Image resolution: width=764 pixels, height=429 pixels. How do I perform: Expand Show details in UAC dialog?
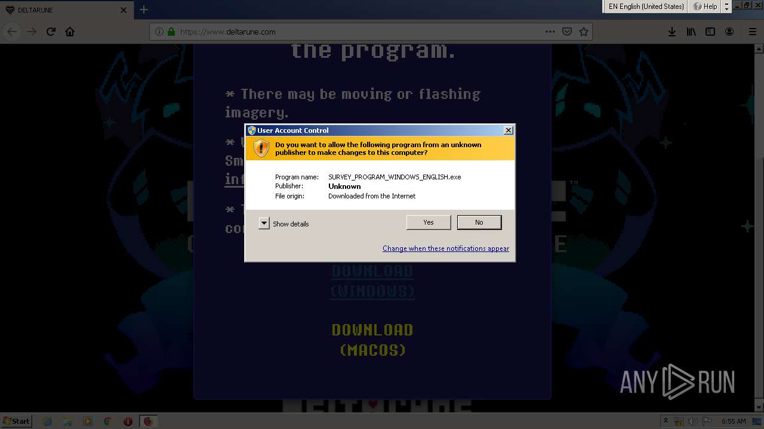[x=264, y=223]
